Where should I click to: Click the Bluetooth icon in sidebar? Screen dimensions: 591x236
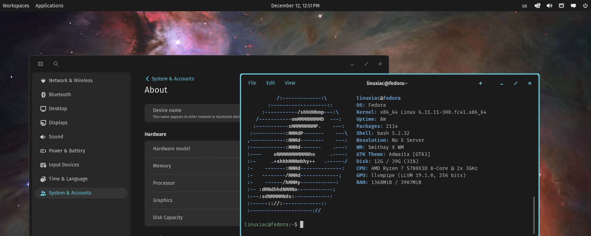[x=43, y=95]
